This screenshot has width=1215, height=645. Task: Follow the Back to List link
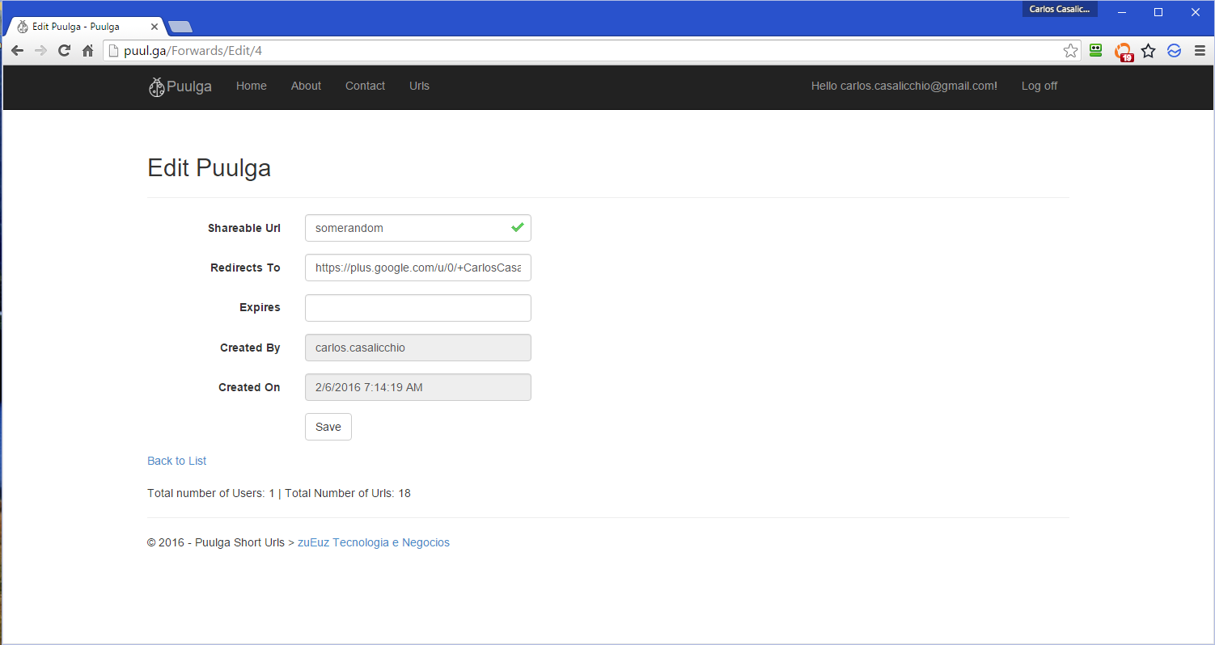[176, 461]
